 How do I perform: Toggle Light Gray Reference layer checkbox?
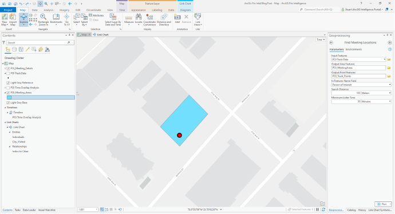click(8, 83)
